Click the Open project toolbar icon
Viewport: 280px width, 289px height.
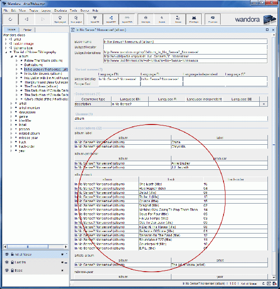point(60,19)
